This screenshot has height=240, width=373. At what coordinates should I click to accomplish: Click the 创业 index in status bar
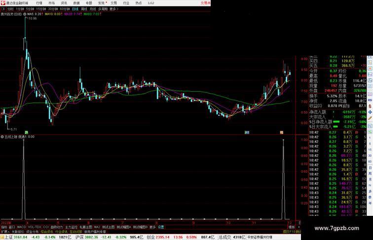[x=150, y=238]
